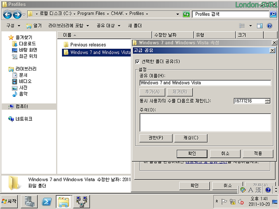Sort by 수정한 날짜 column header

[x=173, y=35]
